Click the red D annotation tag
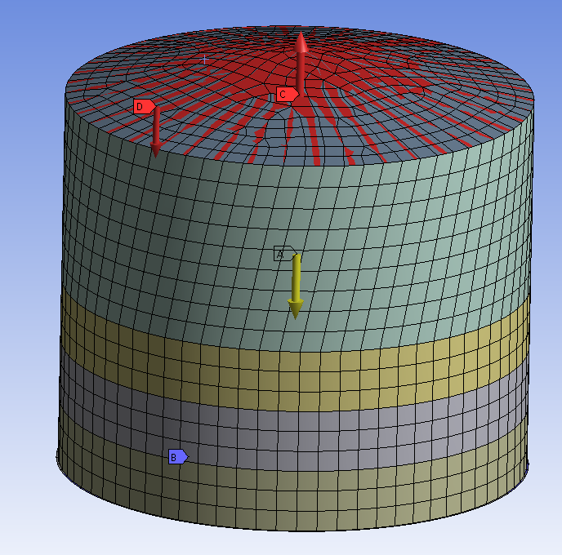Image resolution: width=562 pixels, height=555 pixels. [143, 106]
